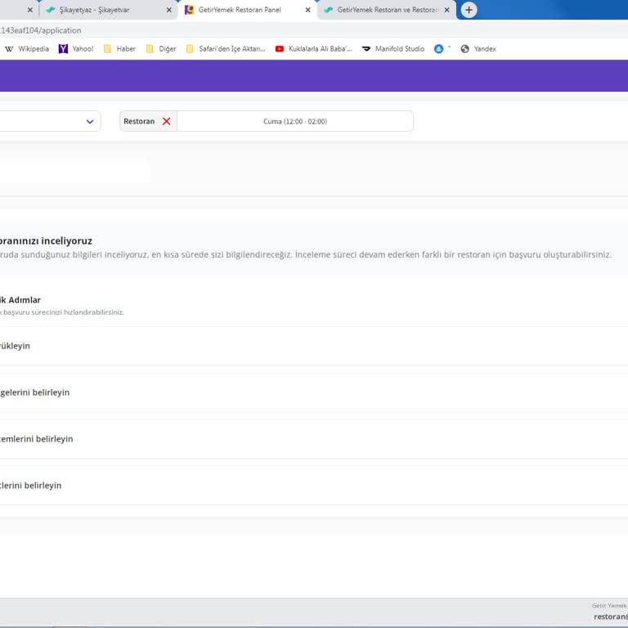Click the Yandex globe icon
The height and width of the screenshot is (628, 628).
pyautogui.click(x=465, y=49)
